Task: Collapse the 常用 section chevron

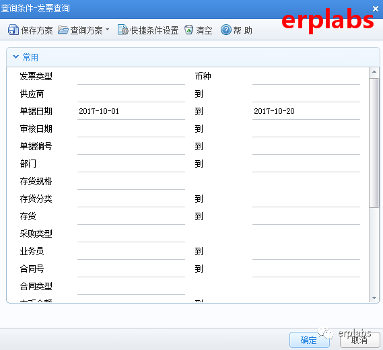Action: 15,57
